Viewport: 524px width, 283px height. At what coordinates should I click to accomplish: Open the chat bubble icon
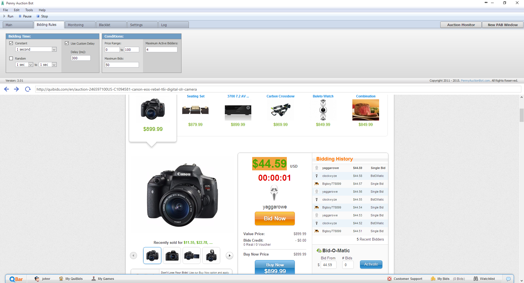tap(508, 279)
